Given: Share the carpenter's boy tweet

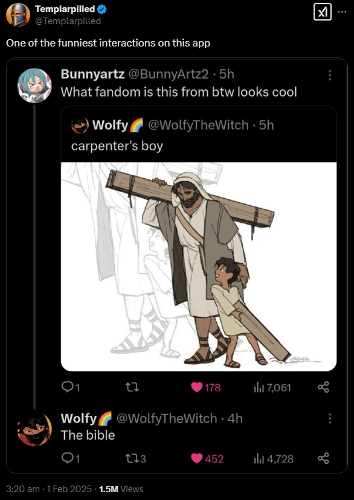Looking at the screenshot, I should (323, 388).
